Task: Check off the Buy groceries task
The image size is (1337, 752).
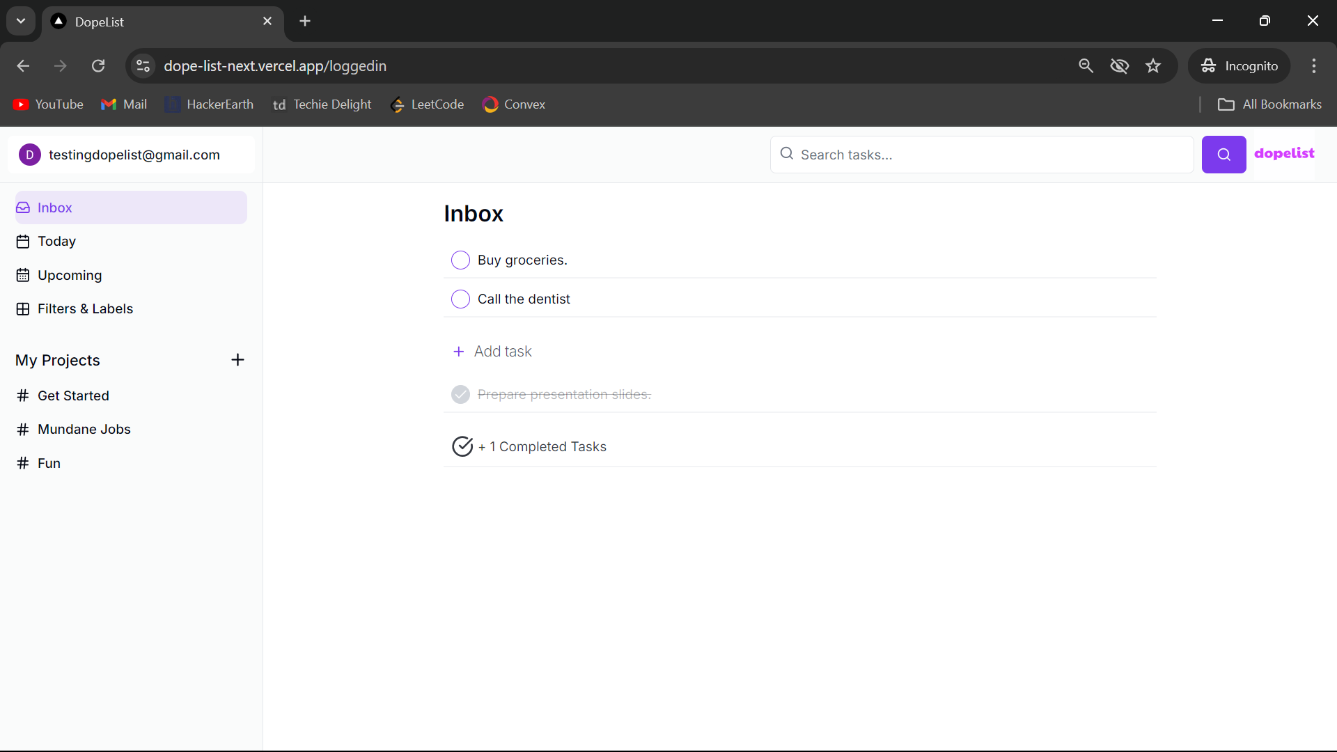Action: click(460, 260)
